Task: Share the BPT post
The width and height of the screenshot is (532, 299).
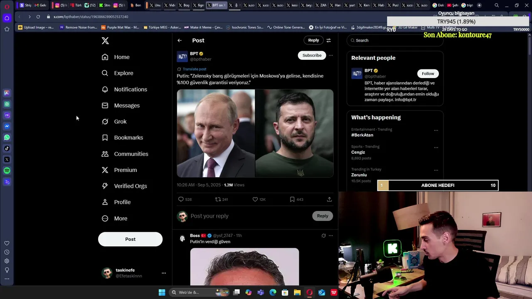Action: pos(329,199)
